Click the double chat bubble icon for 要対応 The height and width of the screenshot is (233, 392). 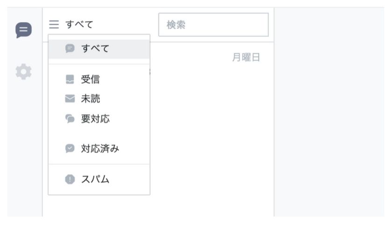coord(70,119)
